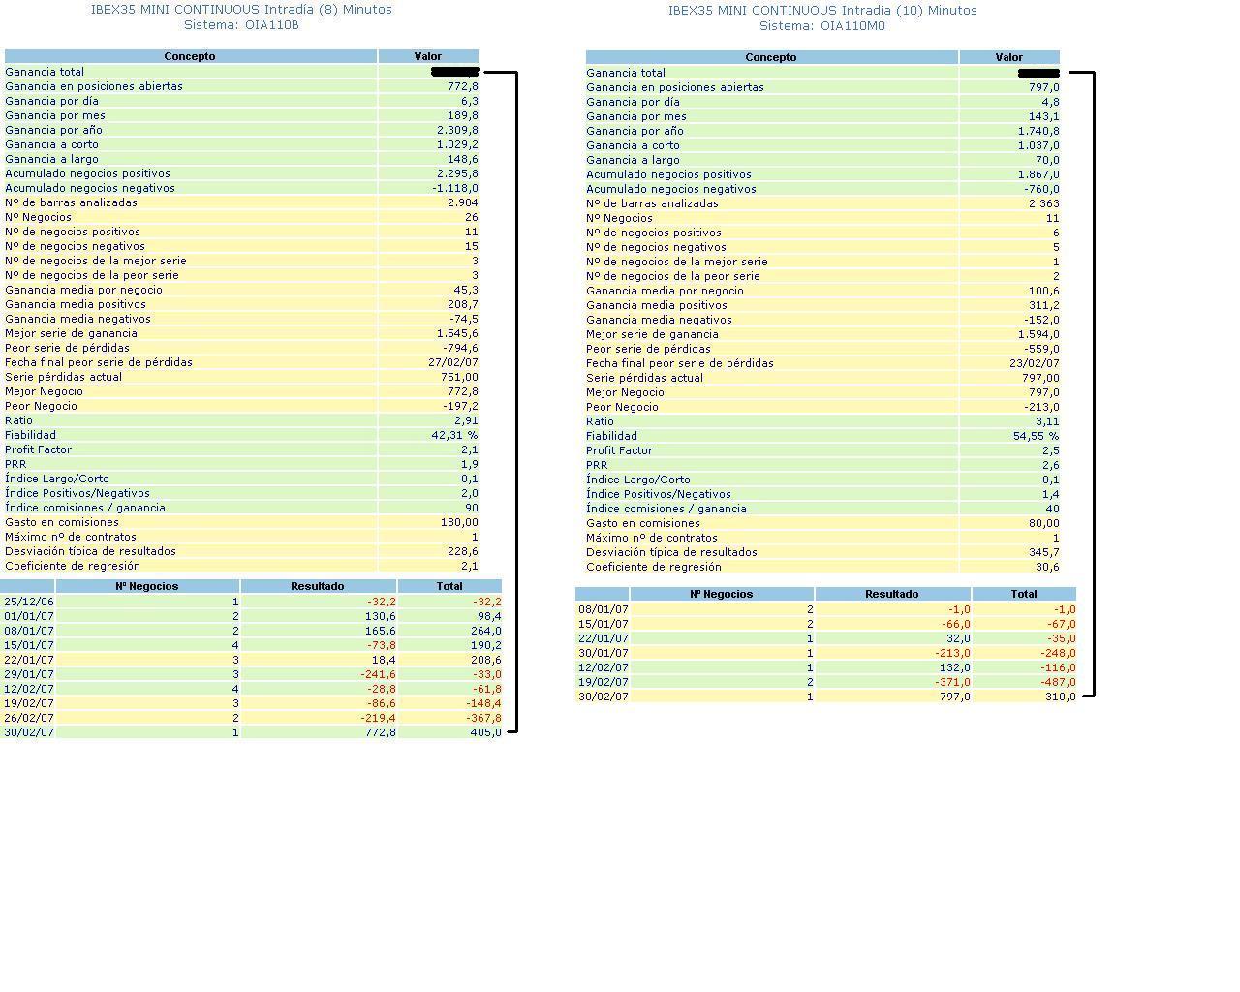
Task: Click the Serie pérdidas actual value 797,00
Action: pyautogui.click(x=1041, y=378)
